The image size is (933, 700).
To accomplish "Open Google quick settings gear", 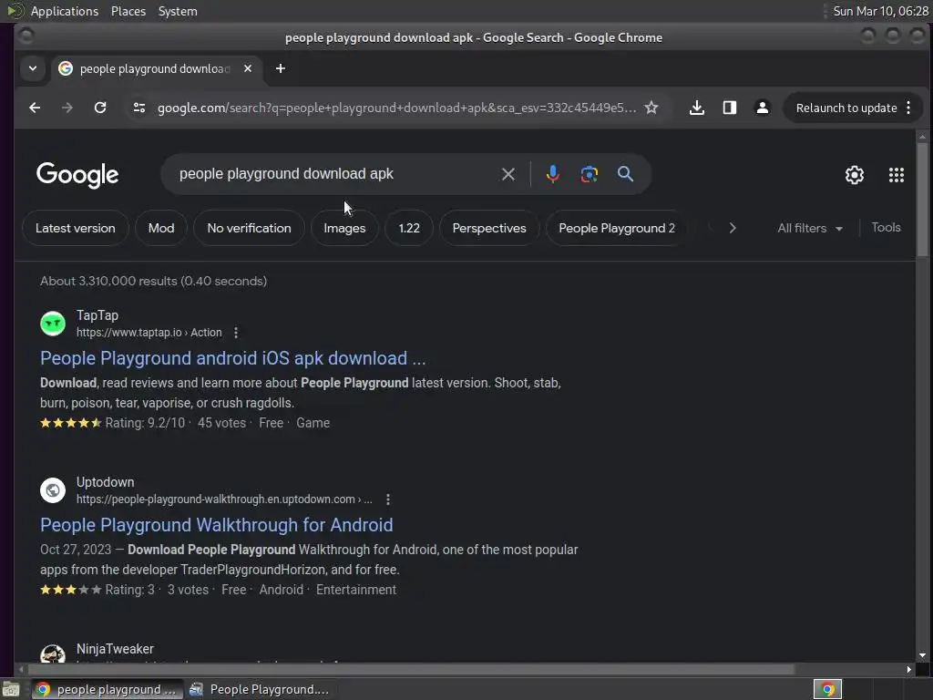I will coord(855,175).
